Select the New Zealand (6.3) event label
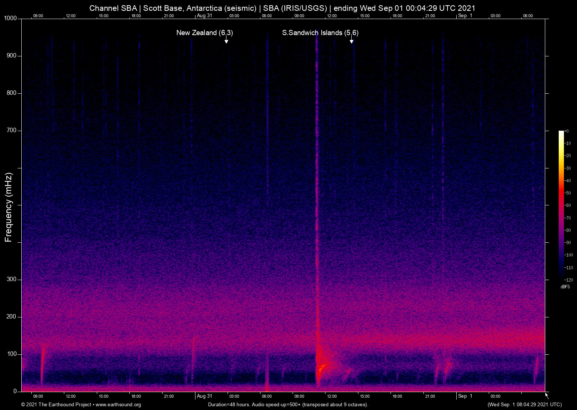 click(x=204, y=33)
